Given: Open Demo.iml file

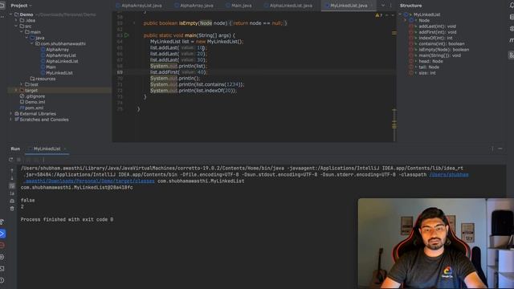Looking at the screenshot, I should 35,102.
